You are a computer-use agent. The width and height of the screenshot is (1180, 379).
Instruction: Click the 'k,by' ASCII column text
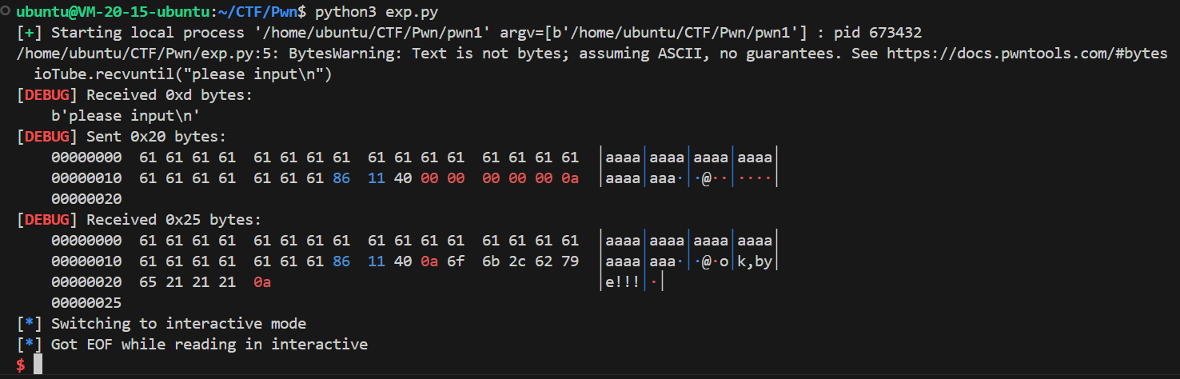coord(755,261)
